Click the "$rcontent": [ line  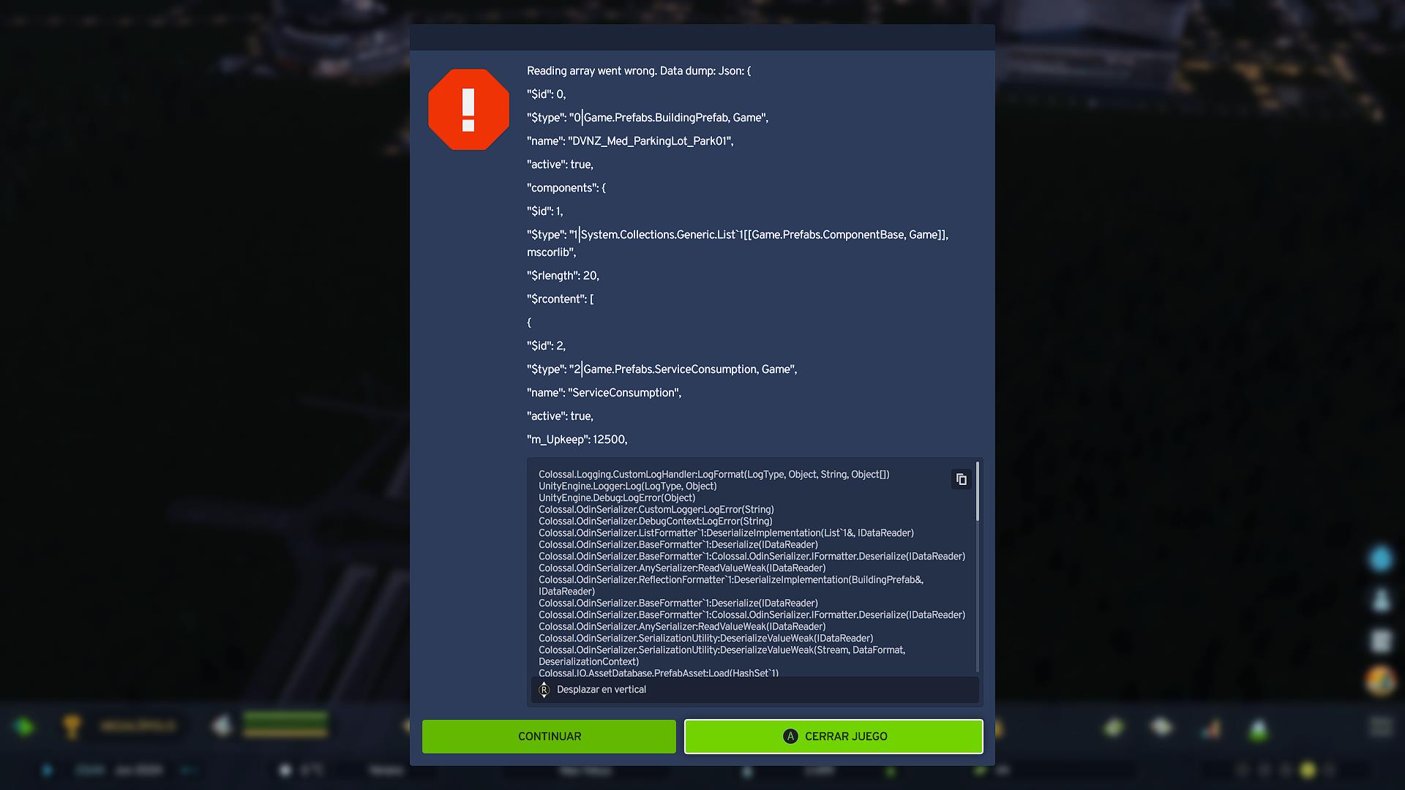click(561, 299)
